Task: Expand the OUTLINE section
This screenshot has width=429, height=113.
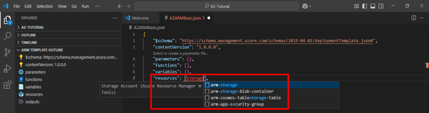Action: point(68,35)
